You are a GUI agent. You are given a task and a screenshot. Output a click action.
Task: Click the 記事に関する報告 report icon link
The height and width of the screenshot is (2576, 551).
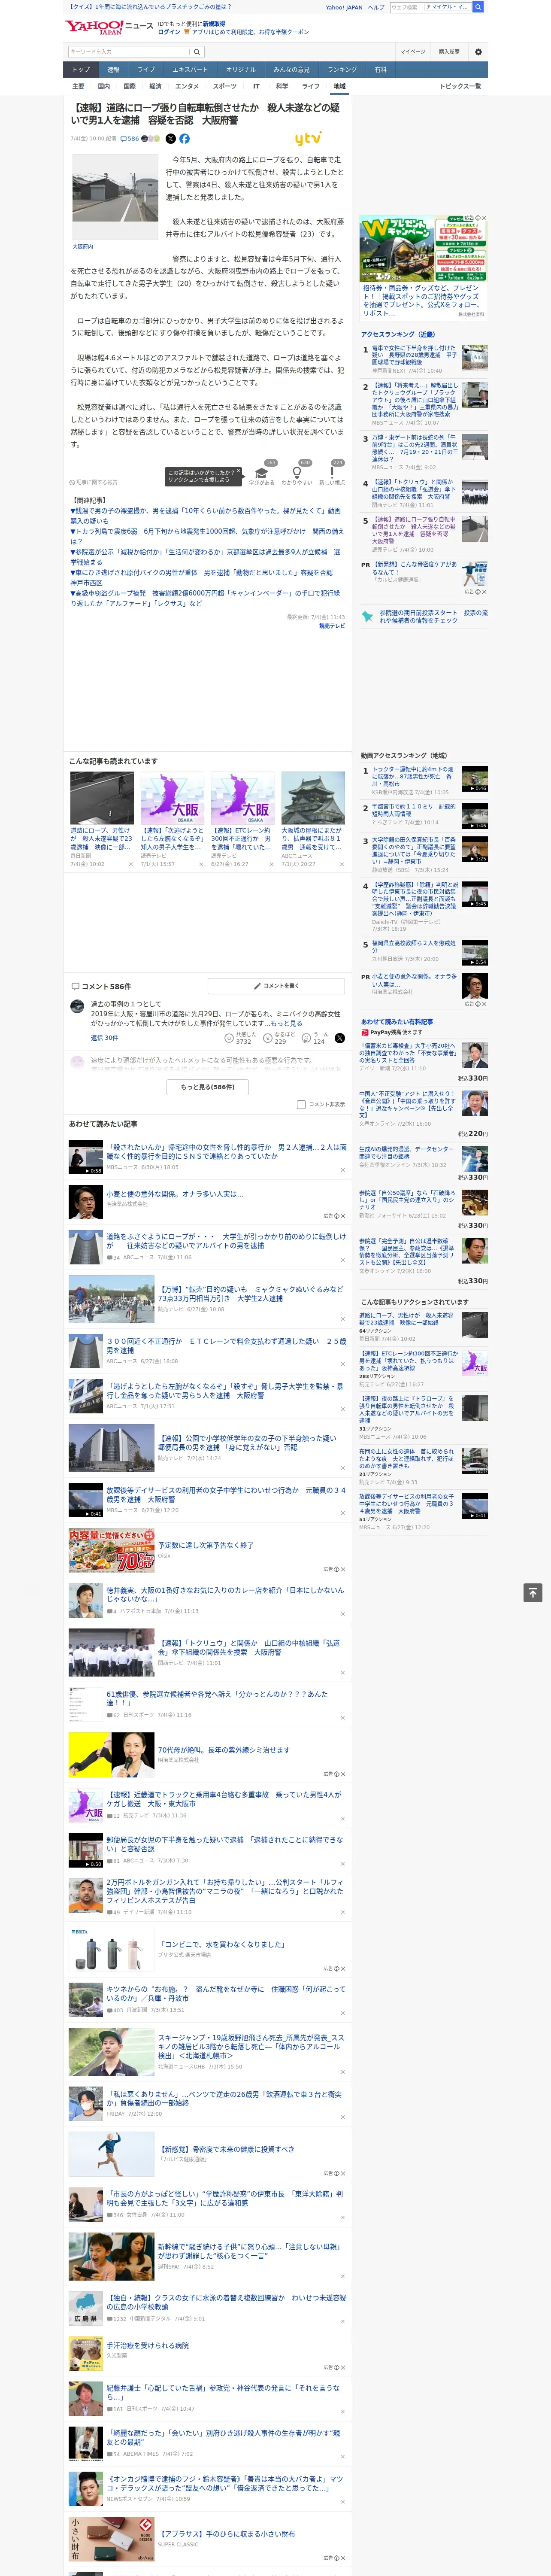pos(93,482)
